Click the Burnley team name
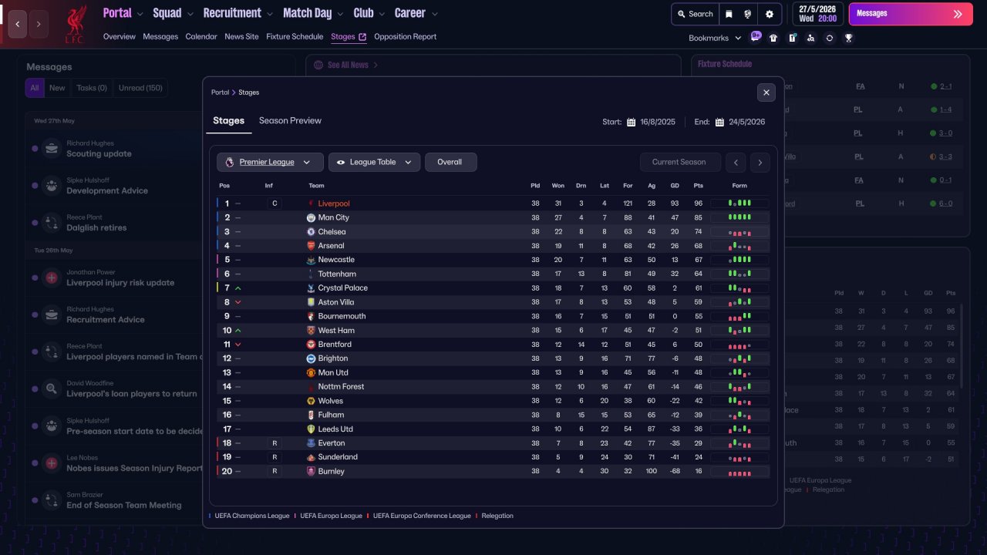This screenshot has height=555, width=987. point(332,472)
